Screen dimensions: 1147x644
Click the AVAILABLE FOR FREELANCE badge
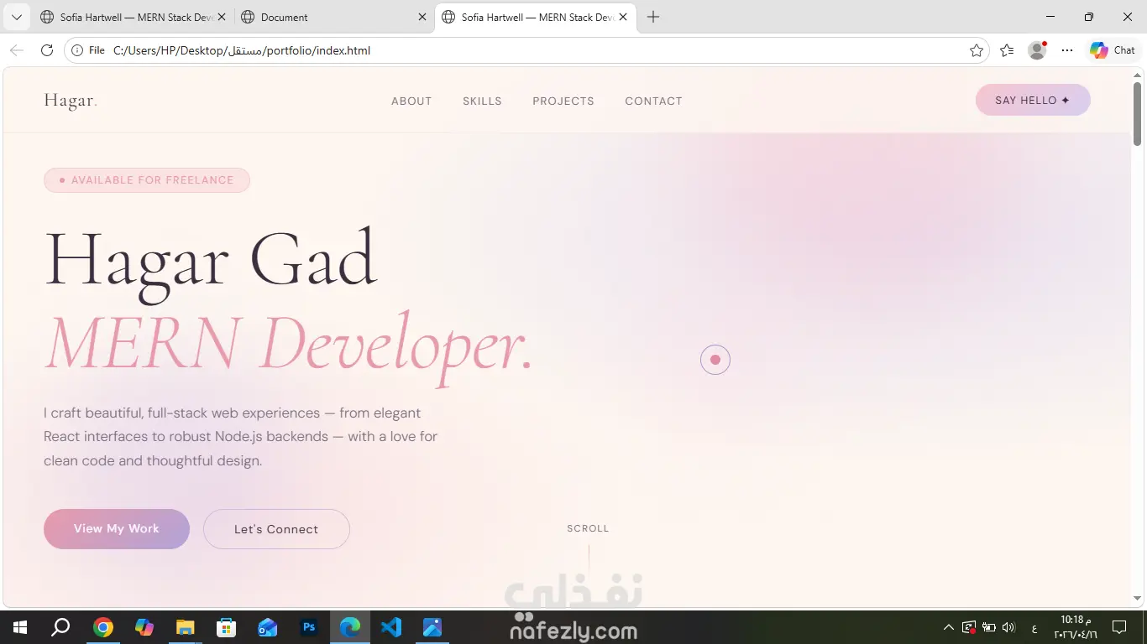coord(147,180)
